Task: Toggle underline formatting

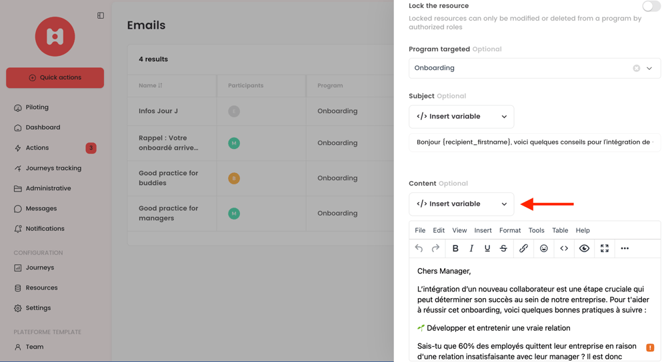Action: pyautogui.click(x=487, y=248)
